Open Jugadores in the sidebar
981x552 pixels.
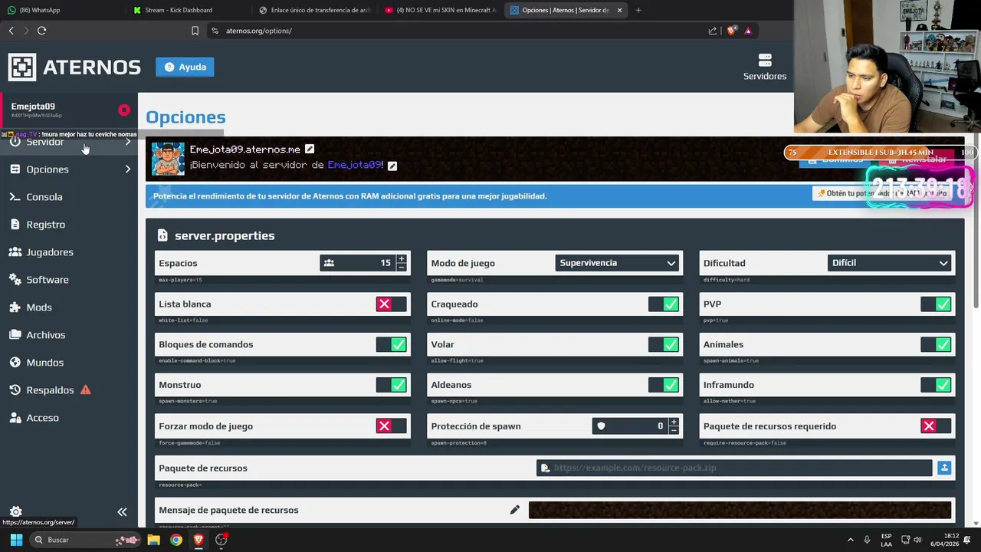[50, 252]
